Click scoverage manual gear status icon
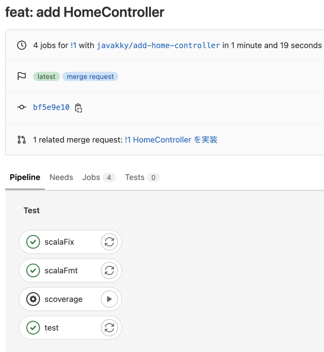This screenshot has height=352, width=324. pyautogui.click(x=33, y=299)
